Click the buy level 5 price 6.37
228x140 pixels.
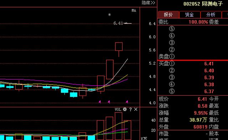pyautogui.click(x=209, y=91)
